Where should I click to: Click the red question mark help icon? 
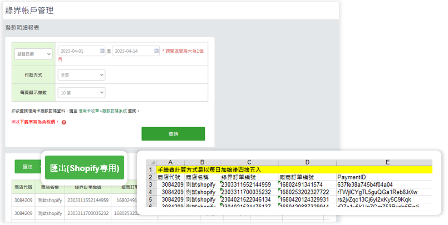tap(64, 122)
